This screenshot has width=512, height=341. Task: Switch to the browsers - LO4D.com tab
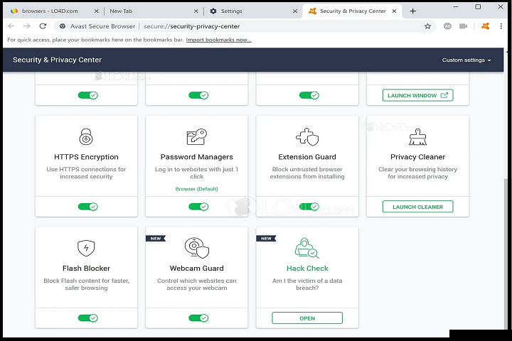click(x=49, y=11)
